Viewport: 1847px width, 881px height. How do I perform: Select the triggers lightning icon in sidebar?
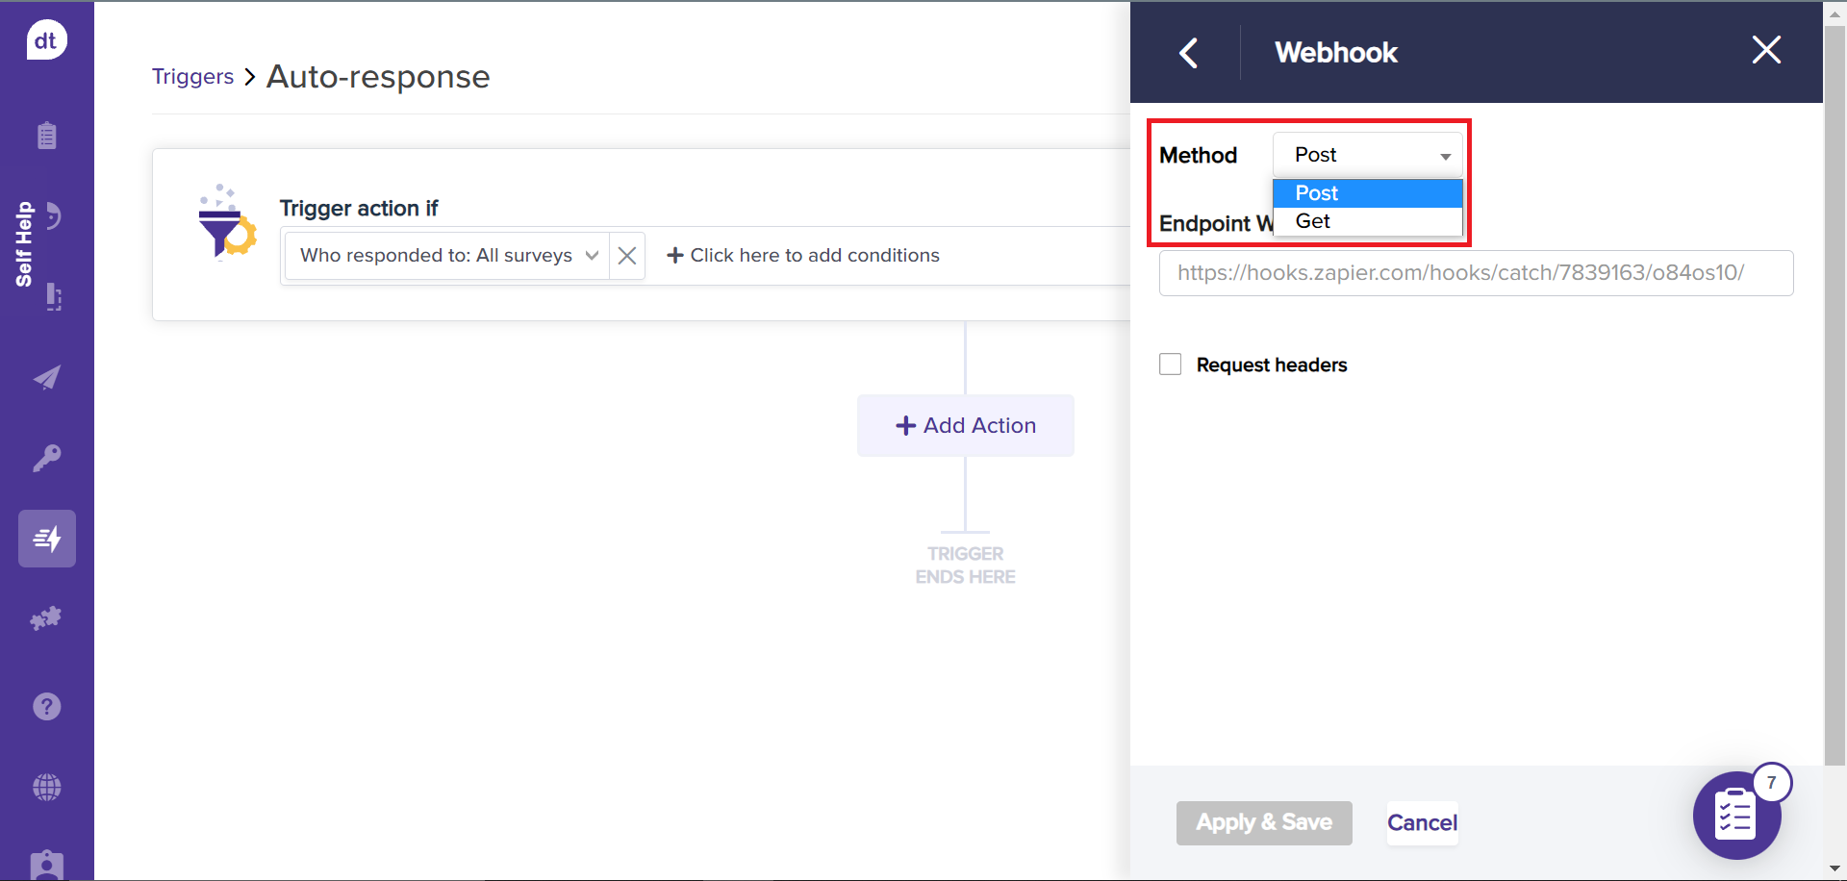pos(46,539)
